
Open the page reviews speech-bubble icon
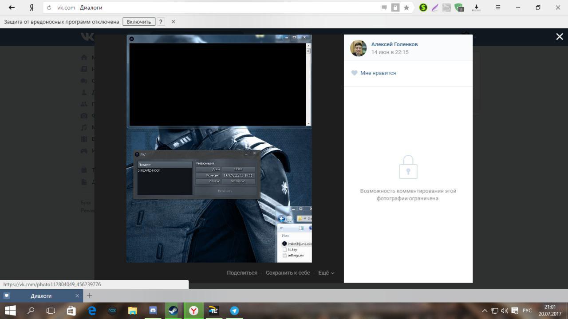[384, 8]
